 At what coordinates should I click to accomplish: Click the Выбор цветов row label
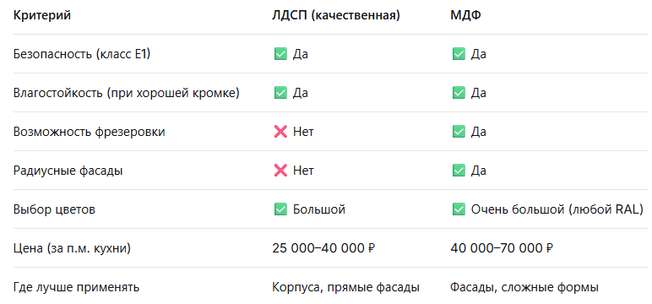[x=54, y=209]
